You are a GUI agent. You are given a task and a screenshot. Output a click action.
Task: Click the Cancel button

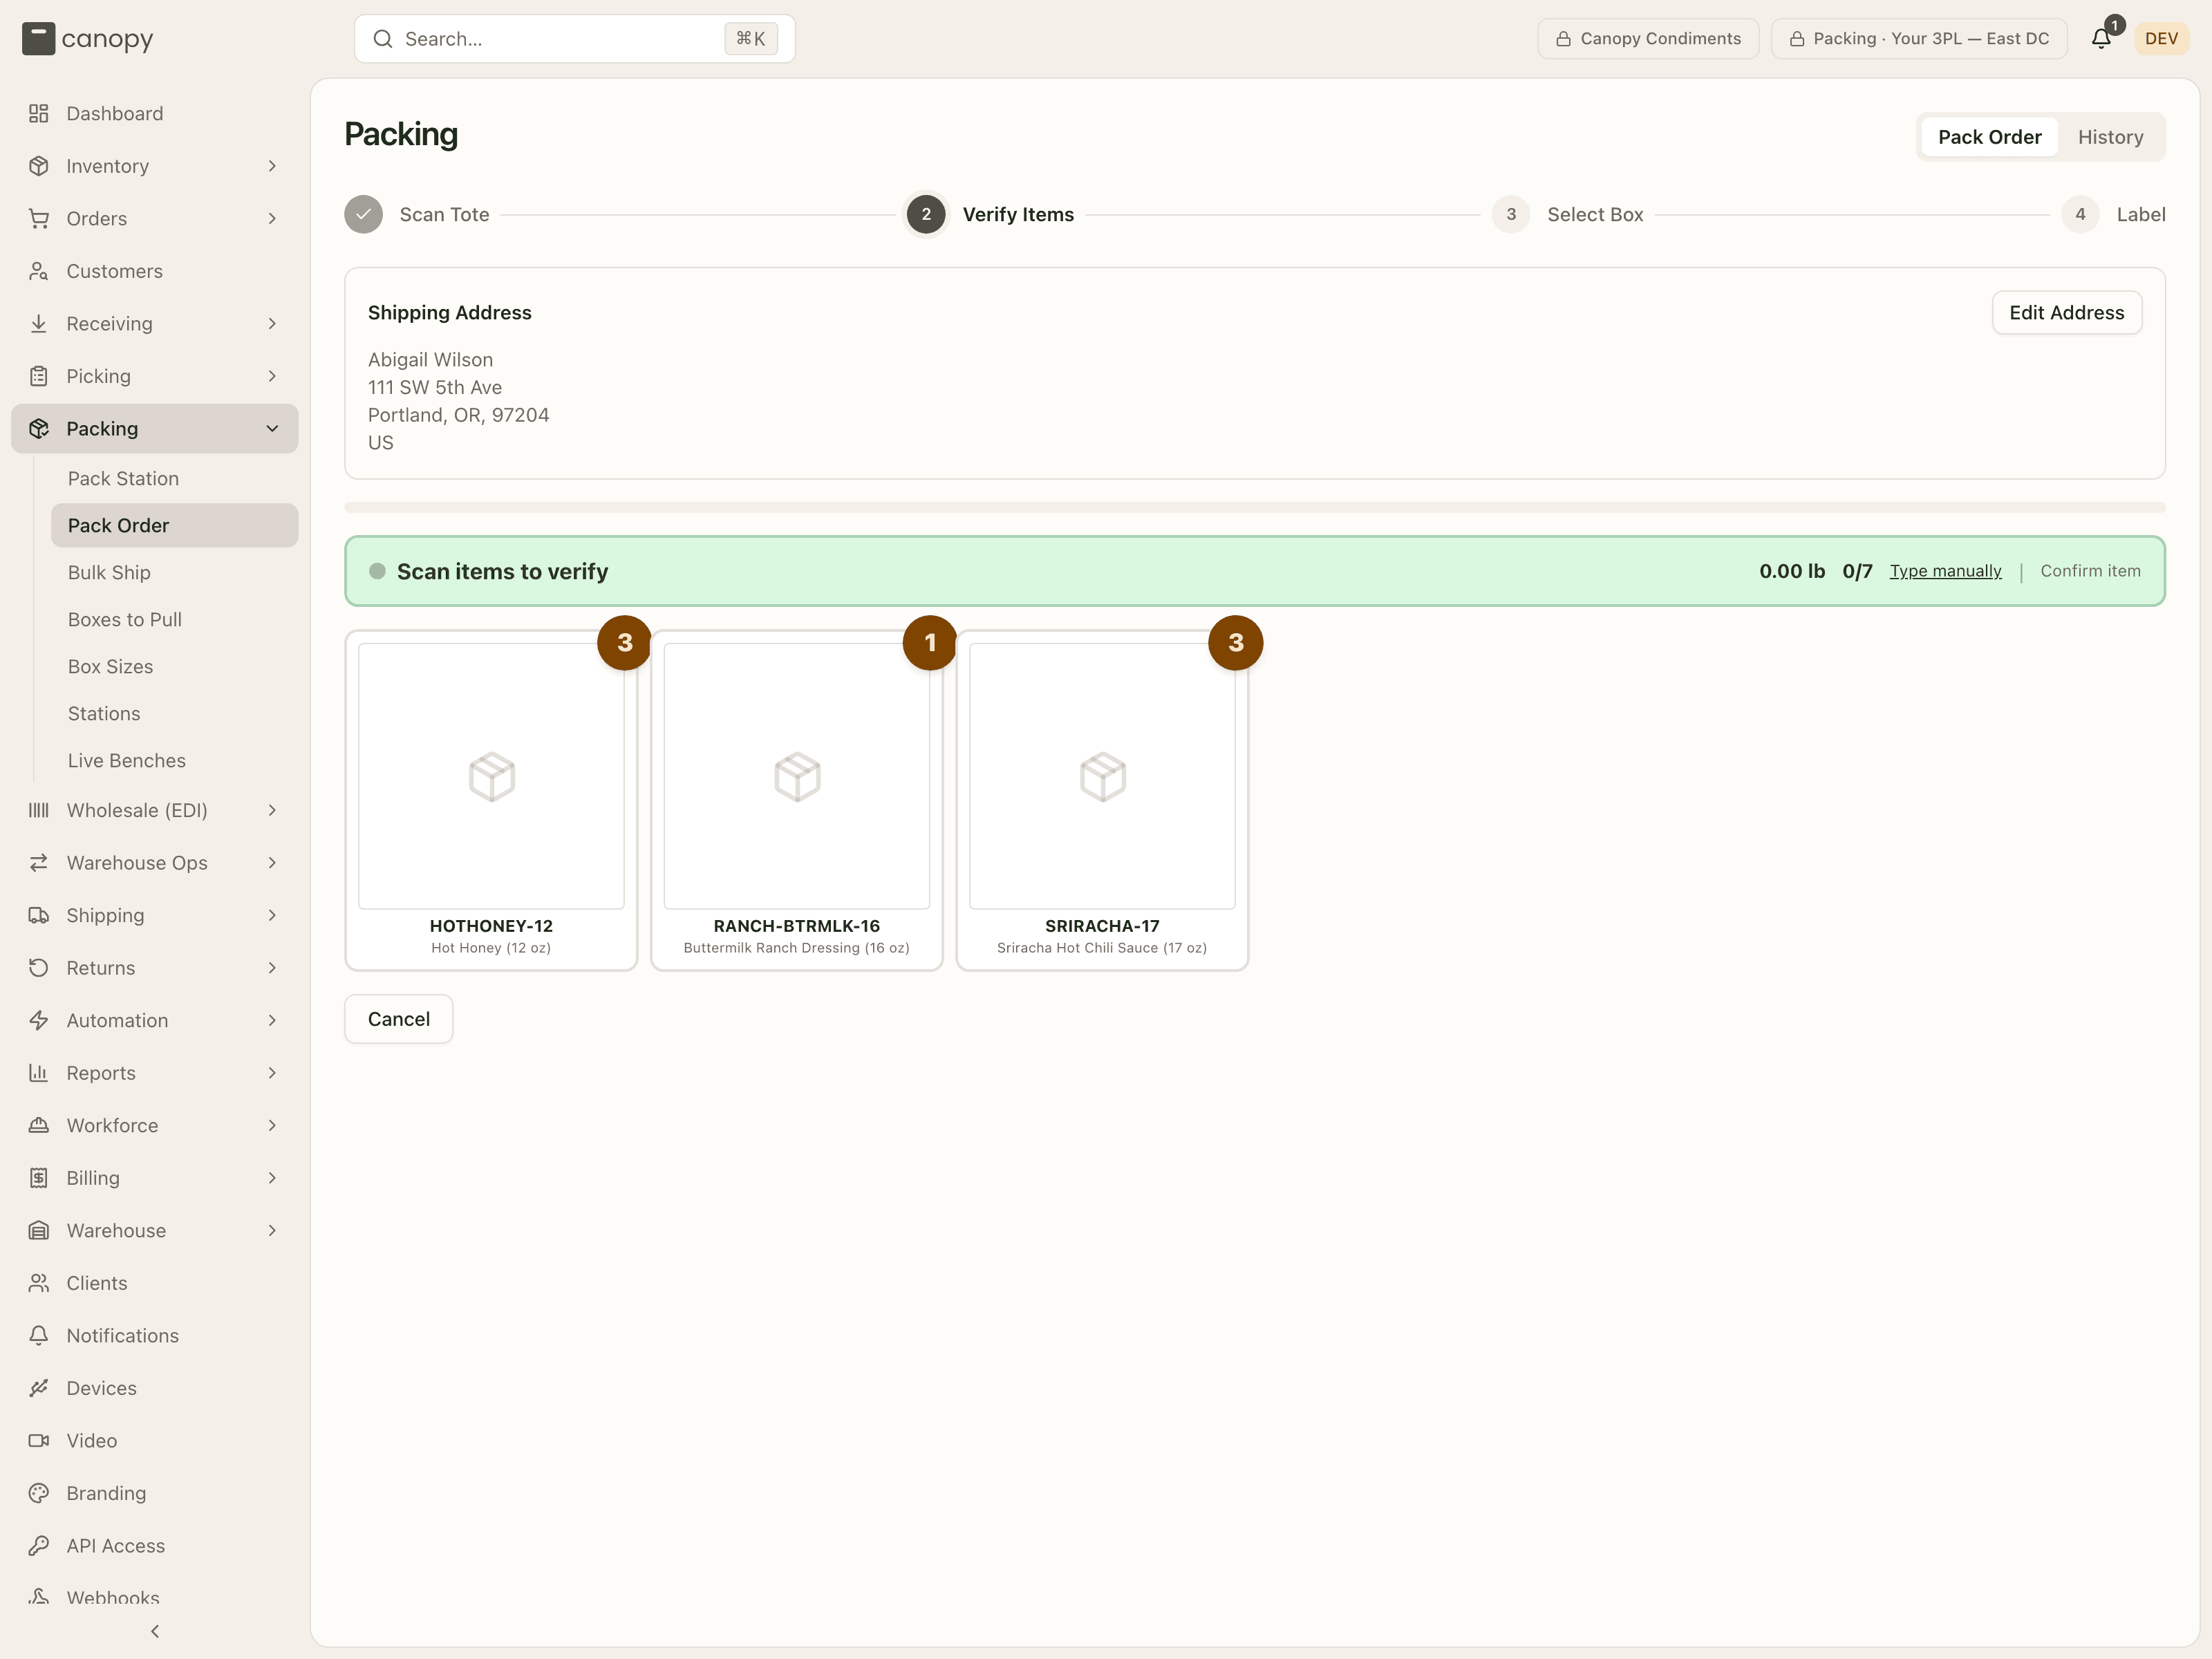point(399,1019)
